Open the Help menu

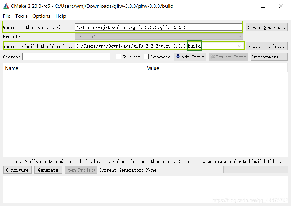pos(61,16)
